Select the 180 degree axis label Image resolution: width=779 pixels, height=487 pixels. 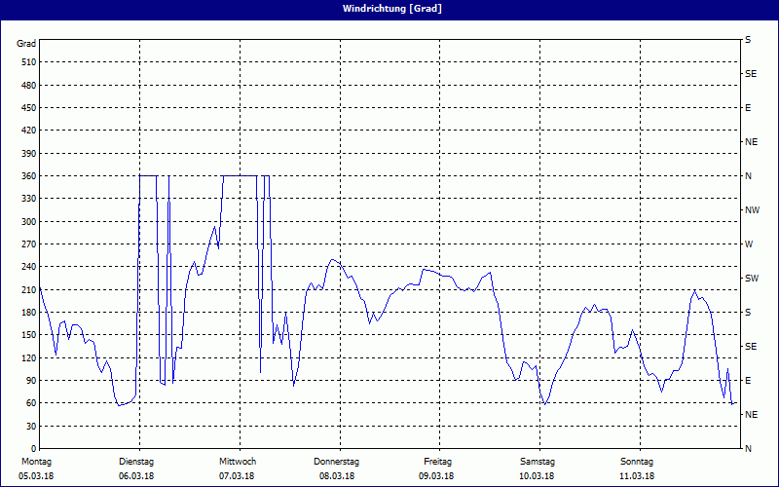coord(27,313)
